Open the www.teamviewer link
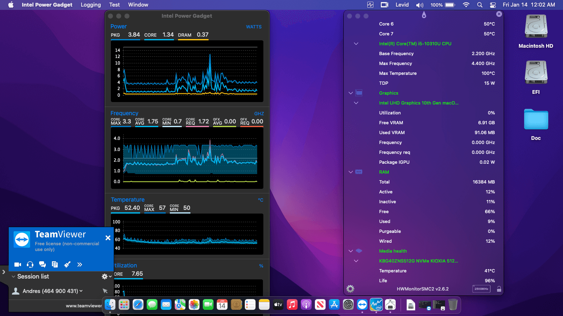This screenshot has height=316, width=563. (x=84, y=306)
